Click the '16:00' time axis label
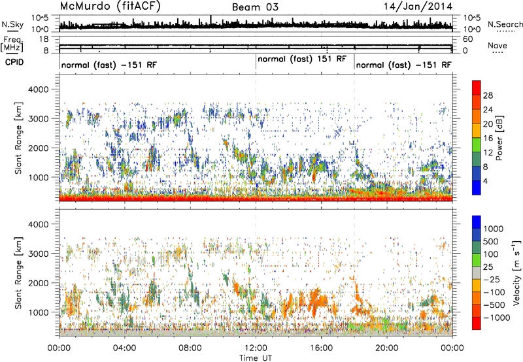The image size is (523, 362). (322, 348)
